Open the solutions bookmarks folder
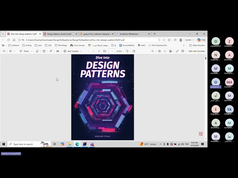 pos(14,45)
